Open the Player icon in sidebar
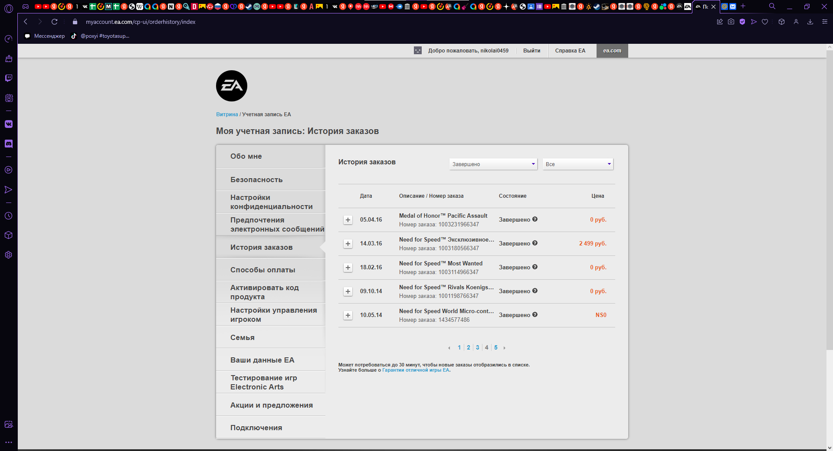The height and width of the screenshot is (451, 833). 9,170
